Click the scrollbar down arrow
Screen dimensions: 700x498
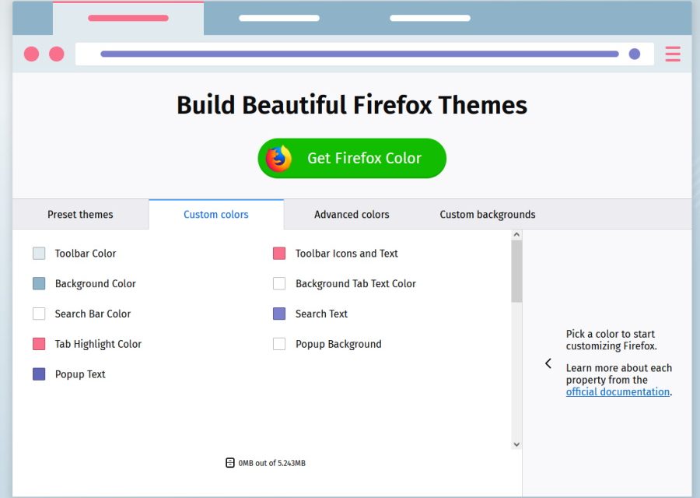point(516,444)
